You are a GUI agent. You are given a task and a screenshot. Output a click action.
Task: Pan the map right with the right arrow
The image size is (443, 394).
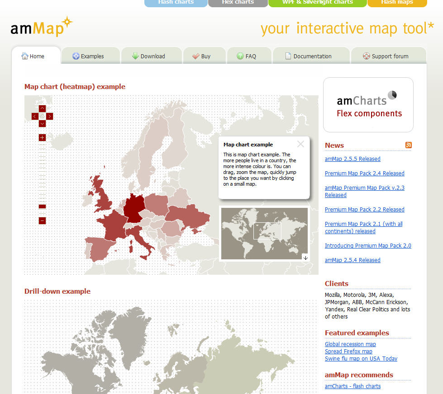(x=50, y=116)
